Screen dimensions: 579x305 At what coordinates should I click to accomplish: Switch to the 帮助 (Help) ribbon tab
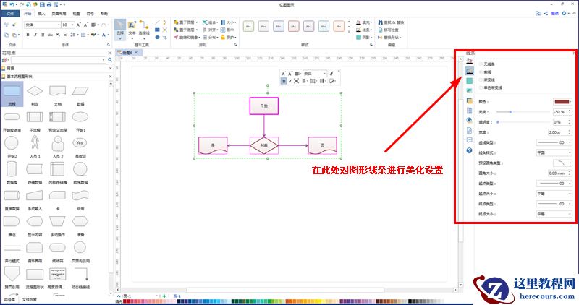click(104, 14)
